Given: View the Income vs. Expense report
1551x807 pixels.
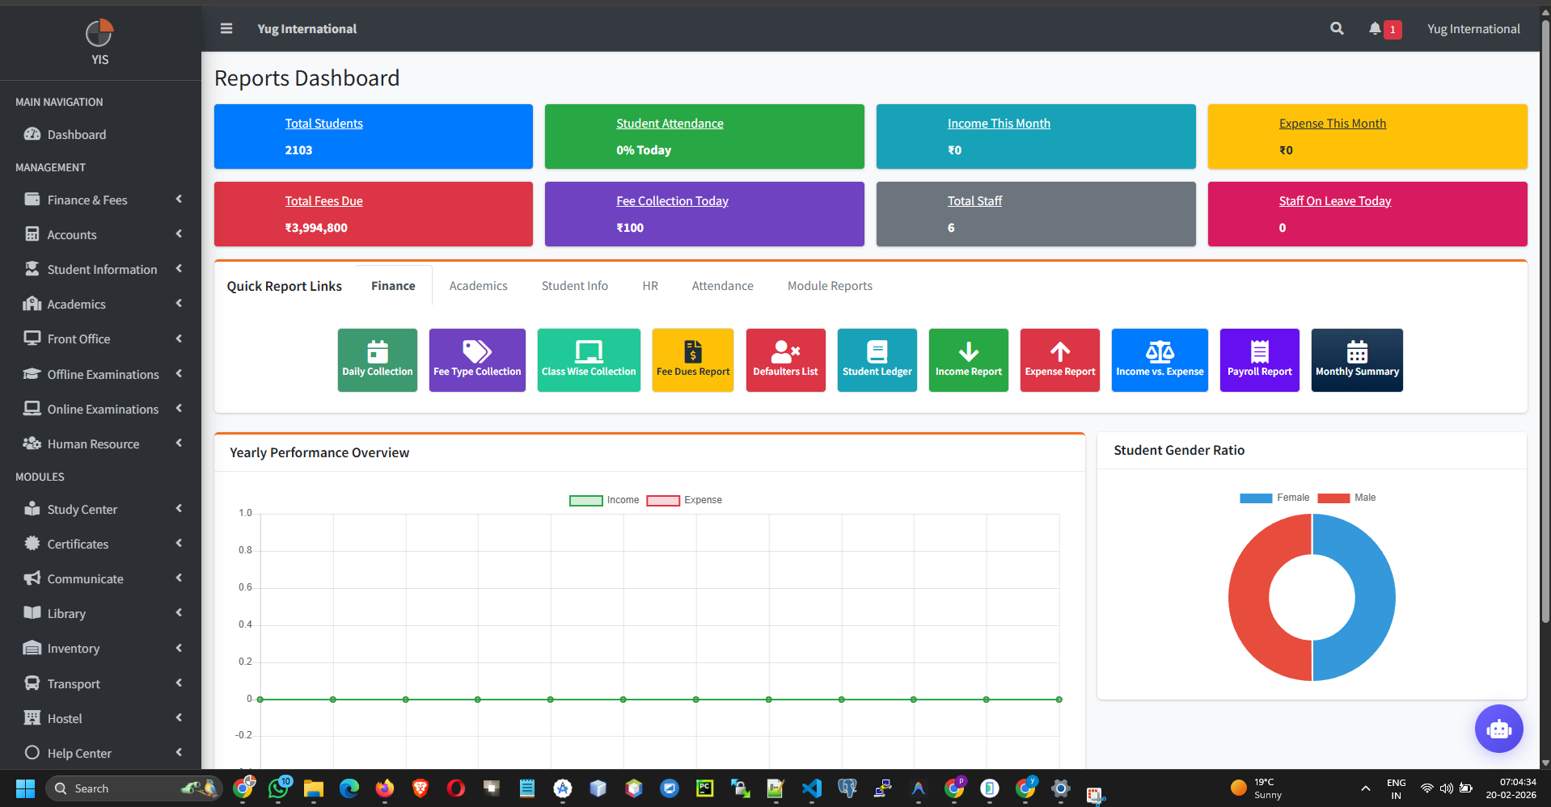Looking at the screenshot, I should [x=1160, y=359].
